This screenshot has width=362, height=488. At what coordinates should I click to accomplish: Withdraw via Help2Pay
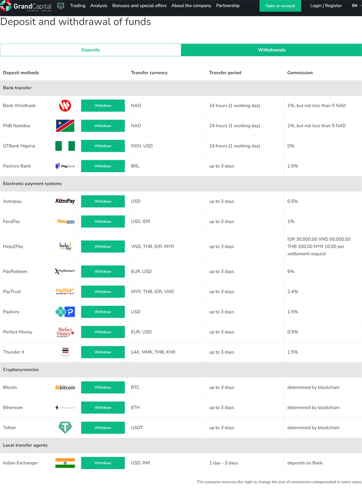(x=103, y=246)
